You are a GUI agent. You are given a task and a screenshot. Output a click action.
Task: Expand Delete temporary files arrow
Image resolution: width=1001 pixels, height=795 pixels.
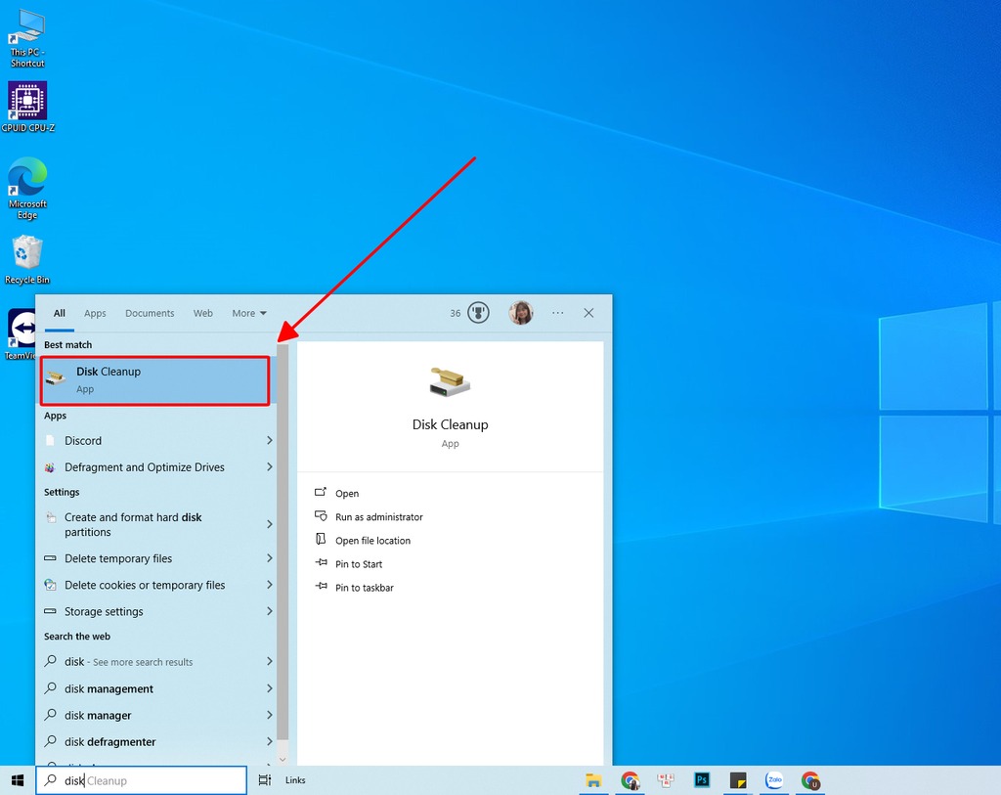pyautogui.click(x=270, y=558)
